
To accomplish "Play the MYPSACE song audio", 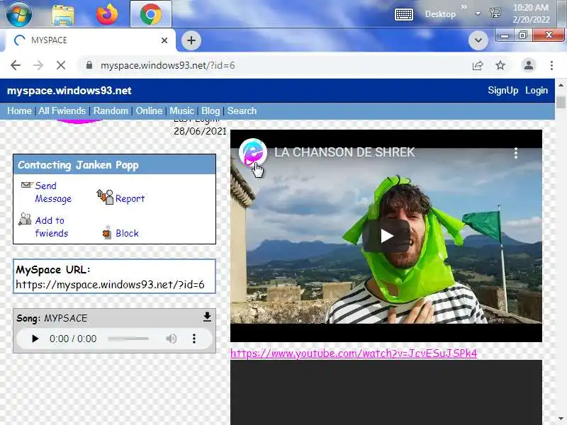I will point(35,339).
